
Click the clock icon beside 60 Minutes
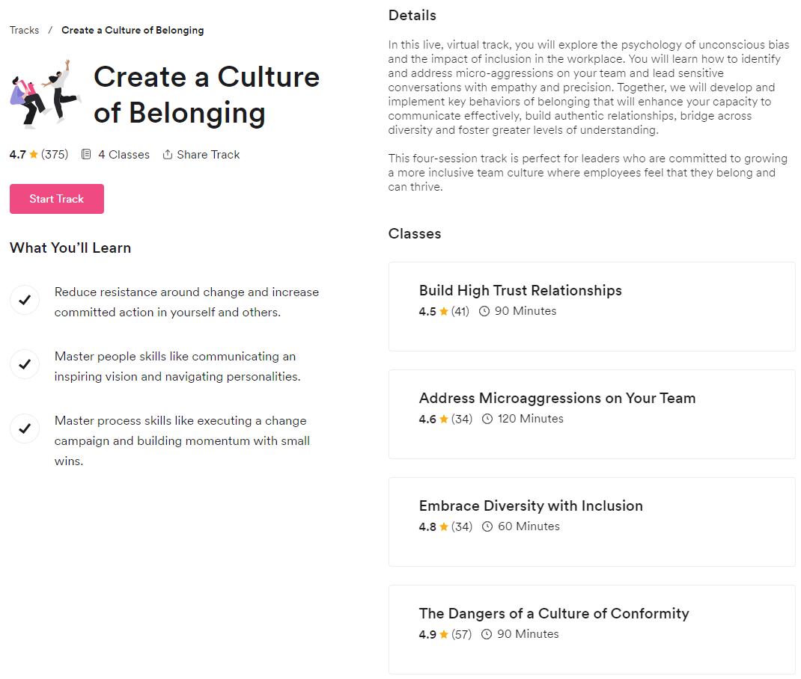(x=487, y=527)
